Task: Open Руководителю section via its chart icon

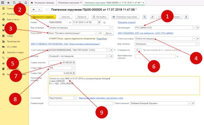Action: point(3,14)
